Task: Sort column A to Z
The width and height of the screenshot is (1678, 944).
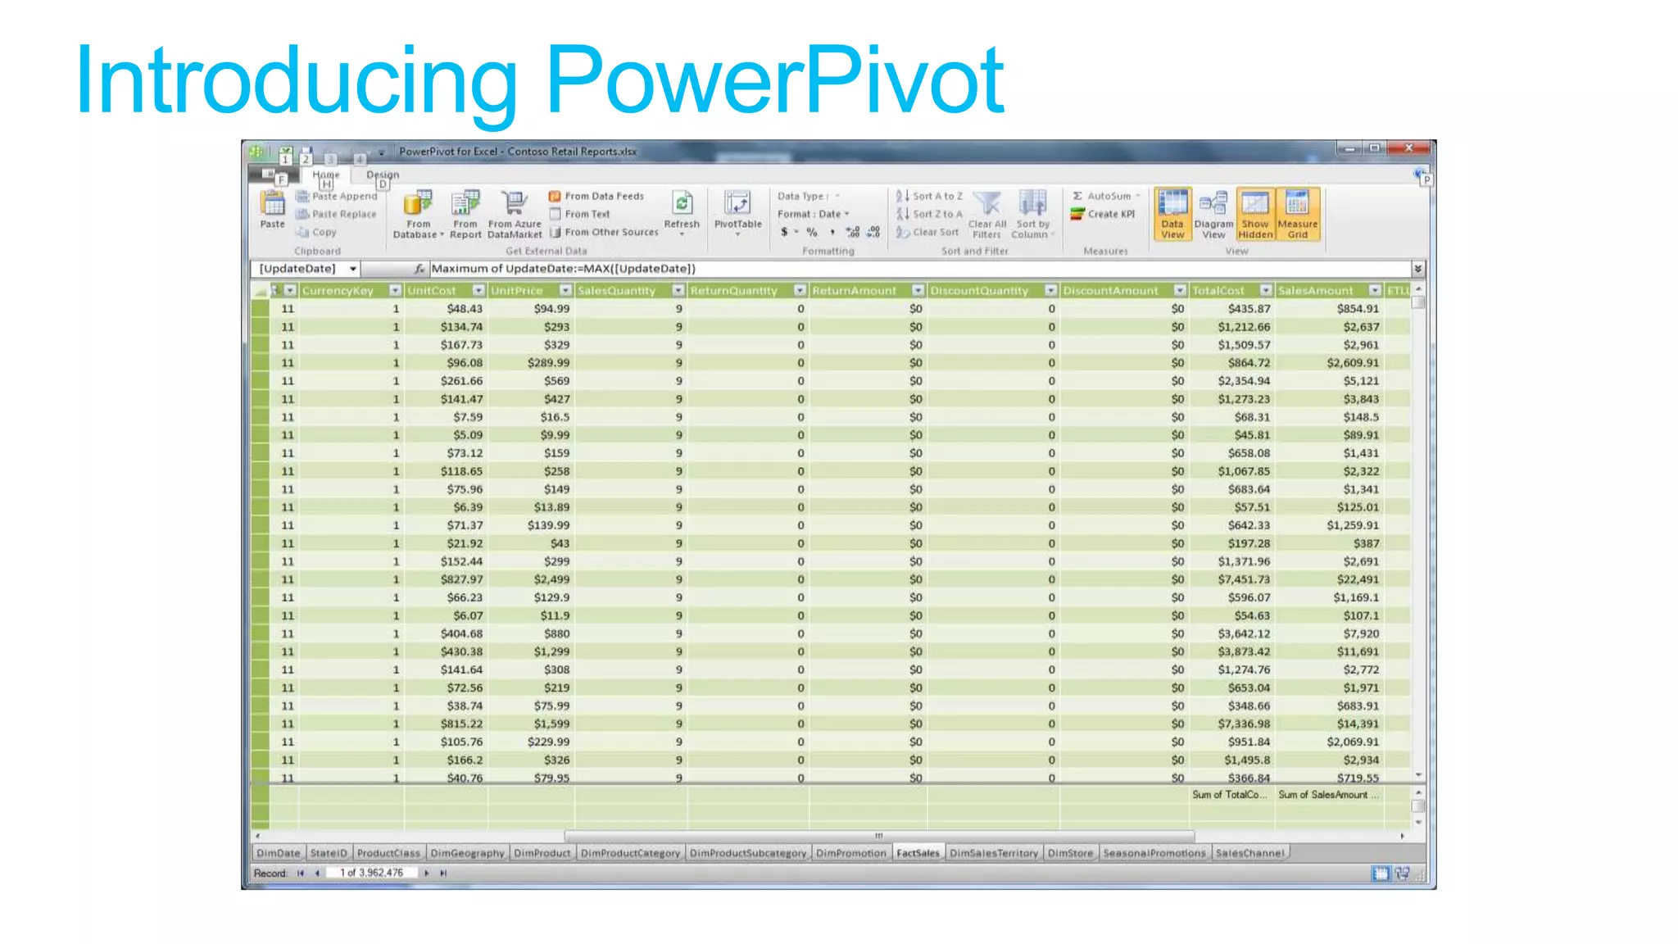Action: (x=929, y=197)
